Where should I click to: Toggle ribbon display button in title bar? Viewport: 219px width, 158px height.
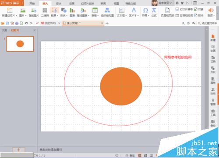[x=195, y=3]
